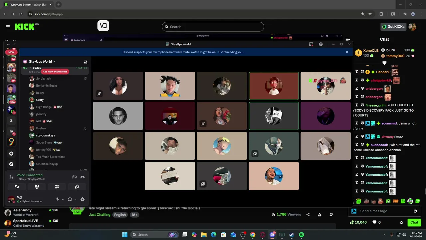Screen dimensions: 426x240
Task: Jump to 426 new mentions
Action: [x=55, y=72]
